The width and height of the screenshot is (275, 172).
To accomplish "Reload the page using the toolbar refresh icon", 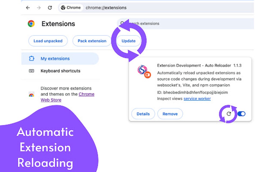I will pos(50,8).
